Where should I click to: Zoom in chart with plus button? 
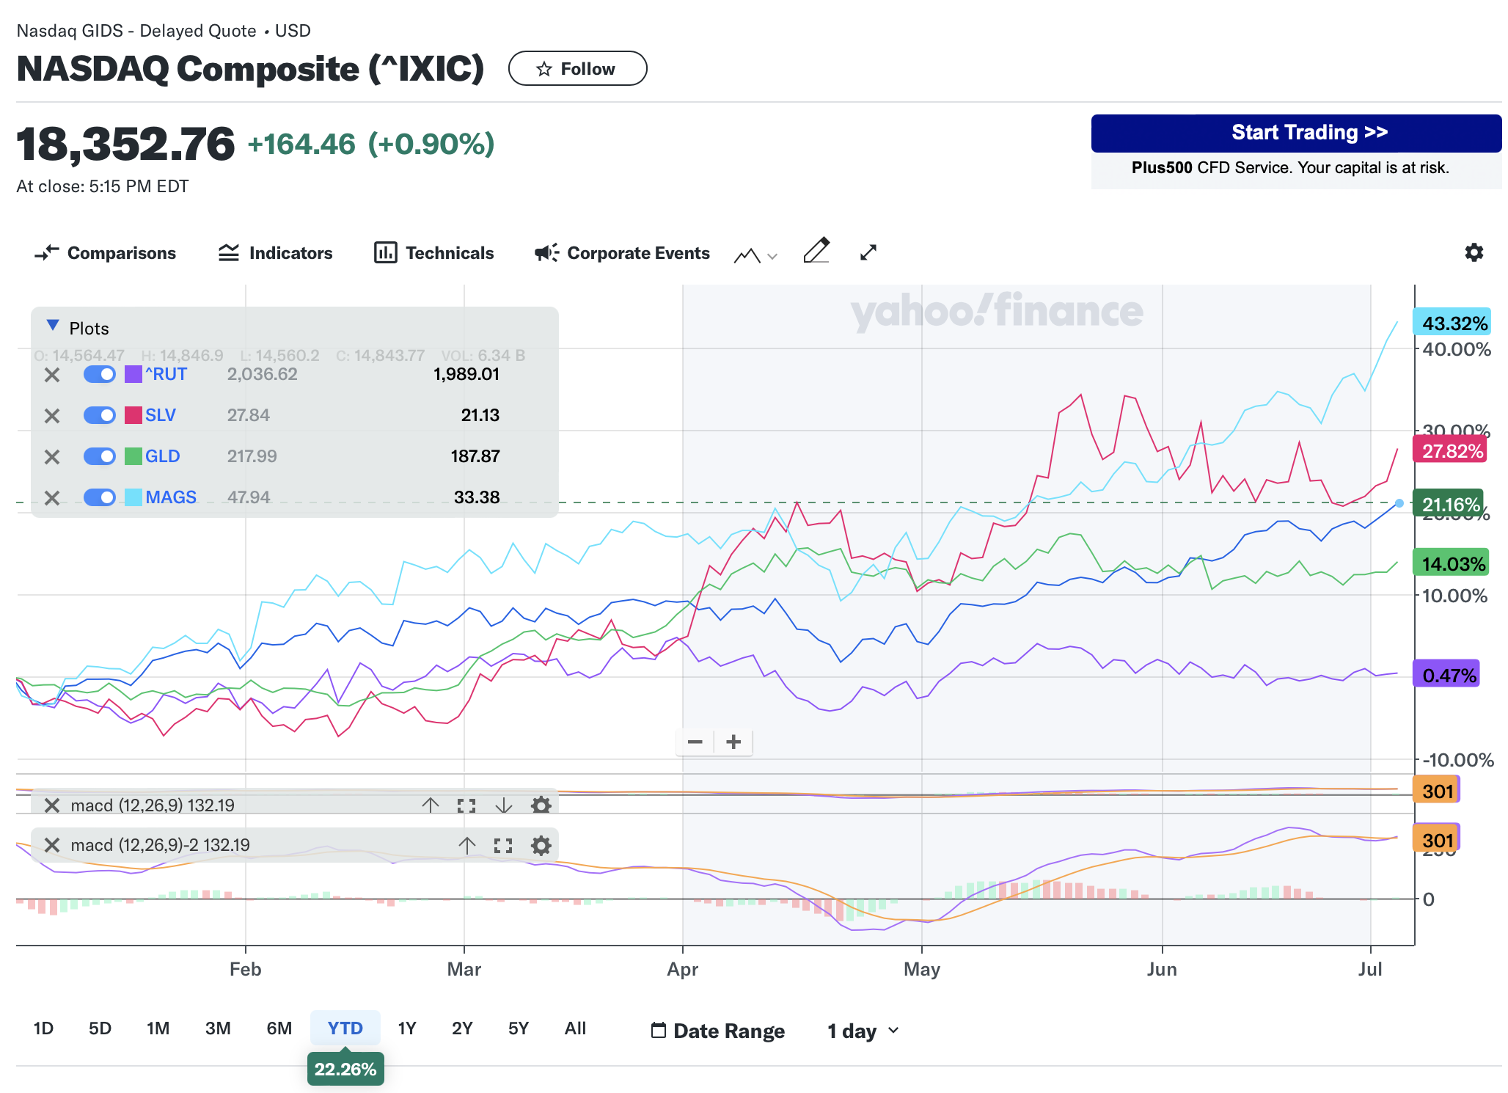pyautogui.click(x=733, y=742)
